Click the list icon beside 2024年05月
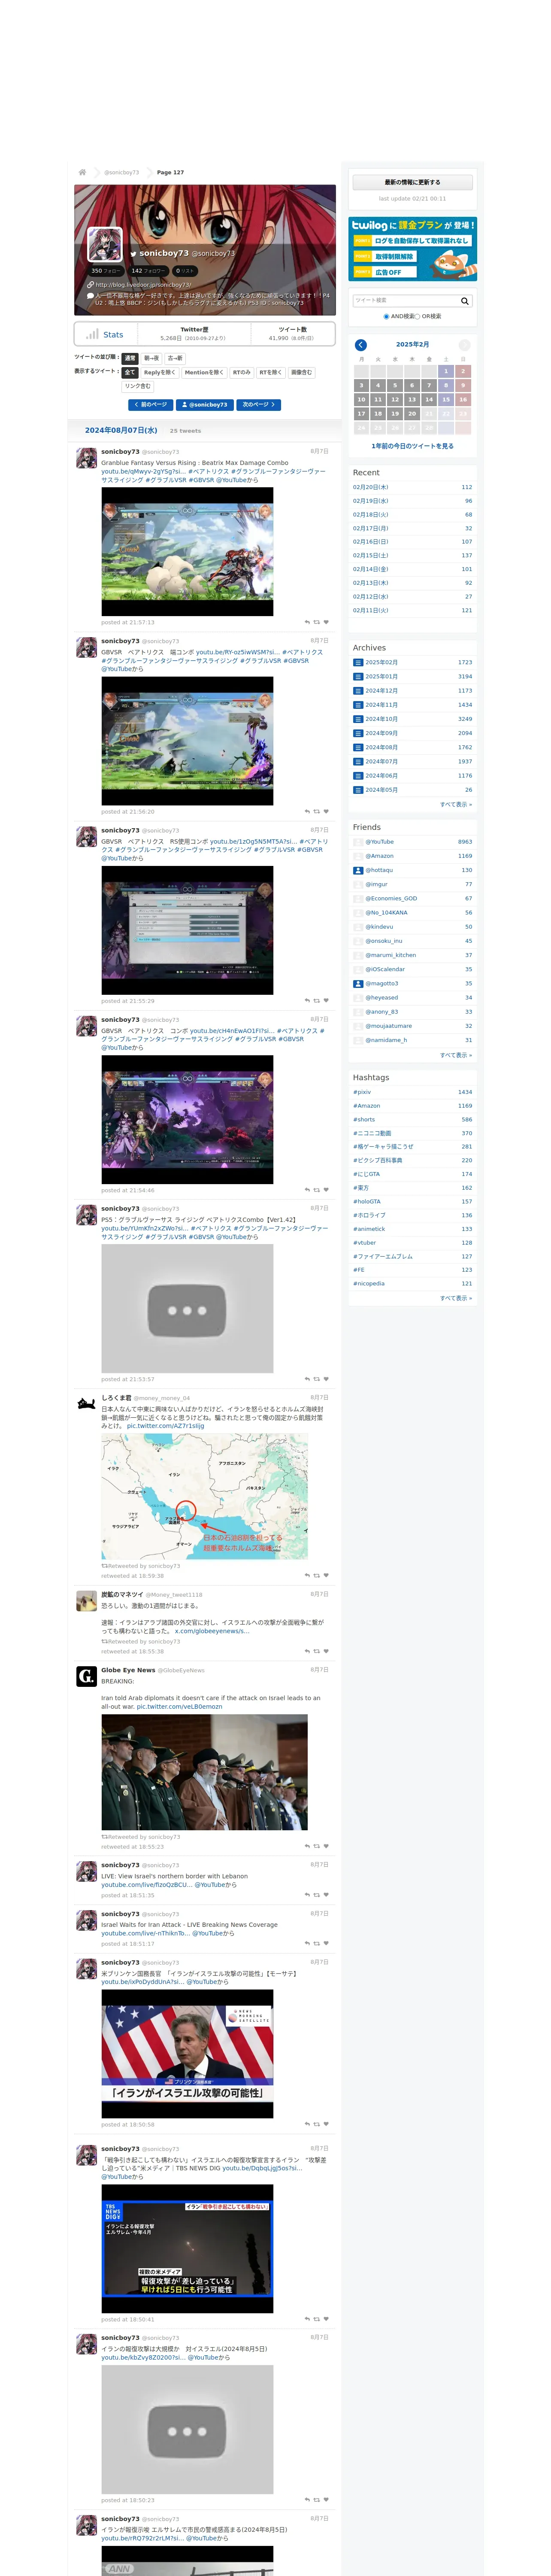This screenshot has width=551, height=2576. pyautogui.click(x=358, y=790)
